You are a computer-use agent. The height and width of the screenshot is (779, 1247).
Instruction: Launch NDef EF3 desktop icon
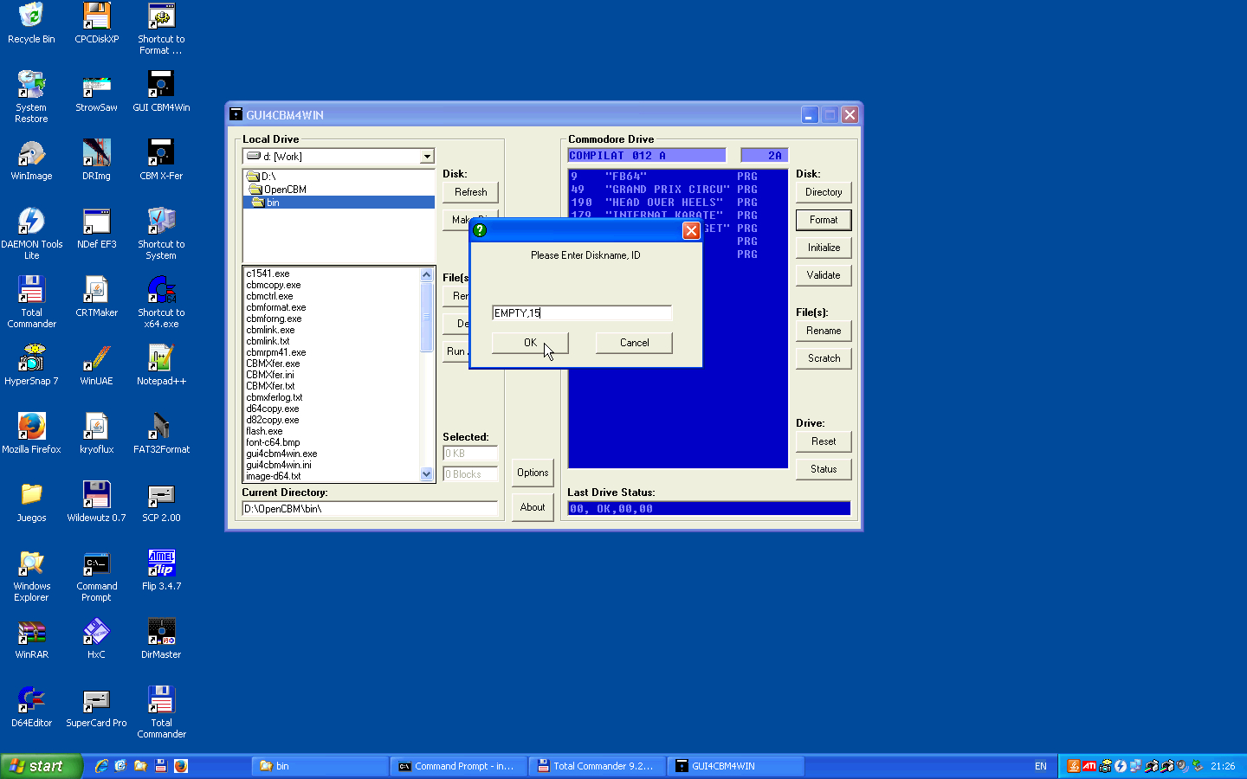96,229
